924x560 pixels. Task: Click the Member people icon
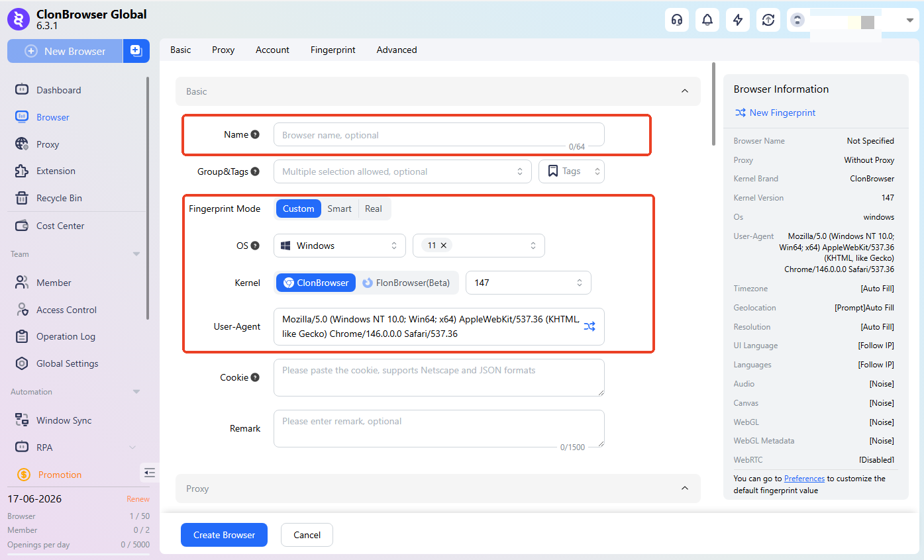[22, 283]
